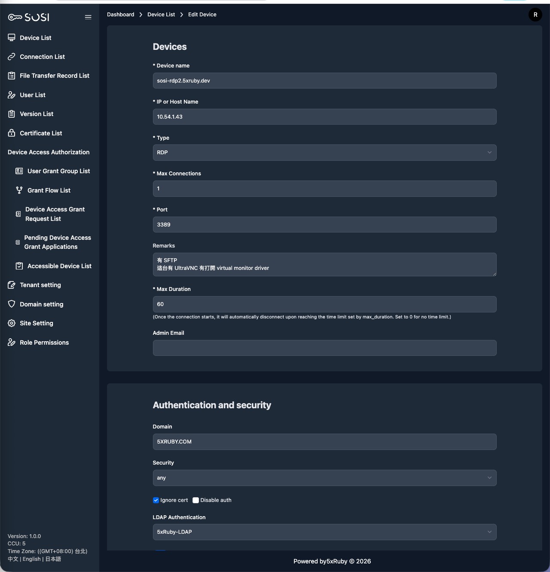This screenshot has height=572, width=550.
Task: Collapse sidebar with the hamburger menu icon
Action: point(88,17)
